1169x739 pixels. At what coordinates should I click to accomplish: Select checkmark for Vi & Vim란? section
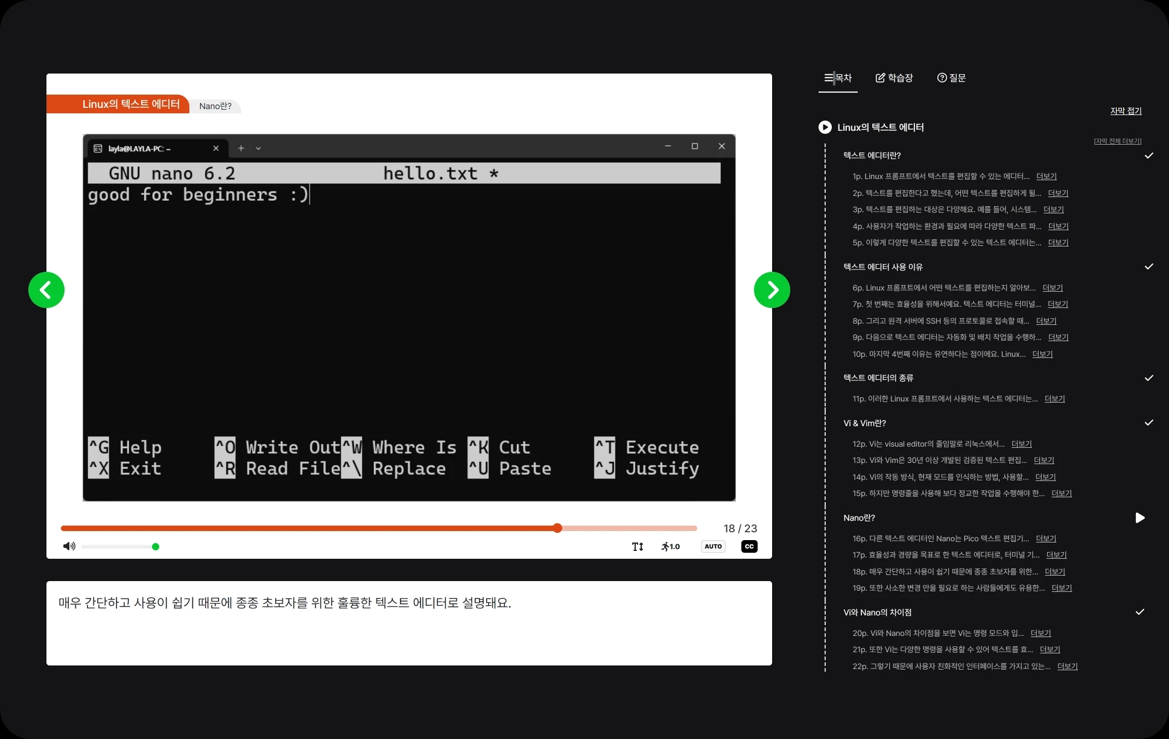[x=1148, y=423]
